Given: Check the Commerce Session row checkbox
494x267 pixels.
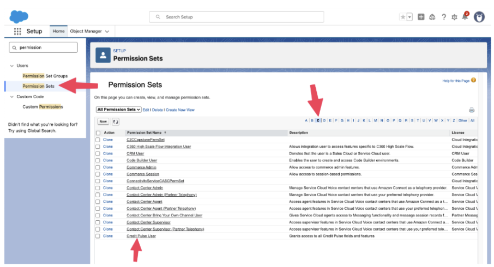Looking at the screenshot, I should [x=98, y=174].
